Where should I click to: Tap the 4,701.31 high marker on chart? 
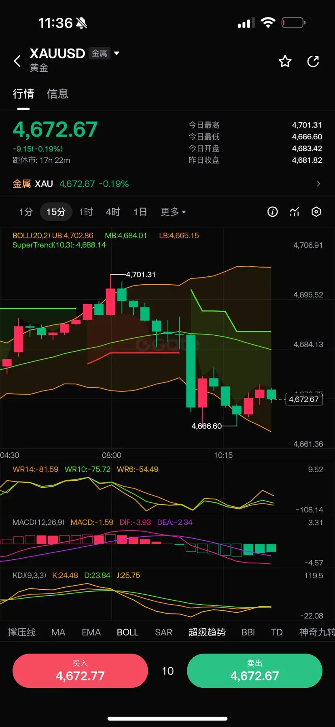(141, 275)
